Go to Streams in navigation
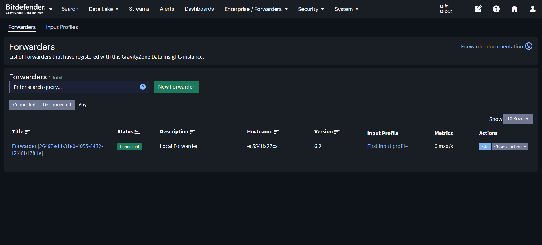 pos(139,9)
